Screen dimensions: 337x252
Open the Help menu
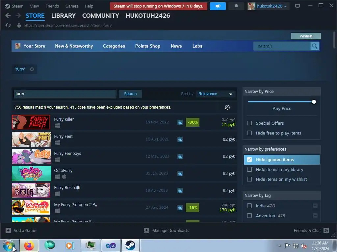[89, 6]
